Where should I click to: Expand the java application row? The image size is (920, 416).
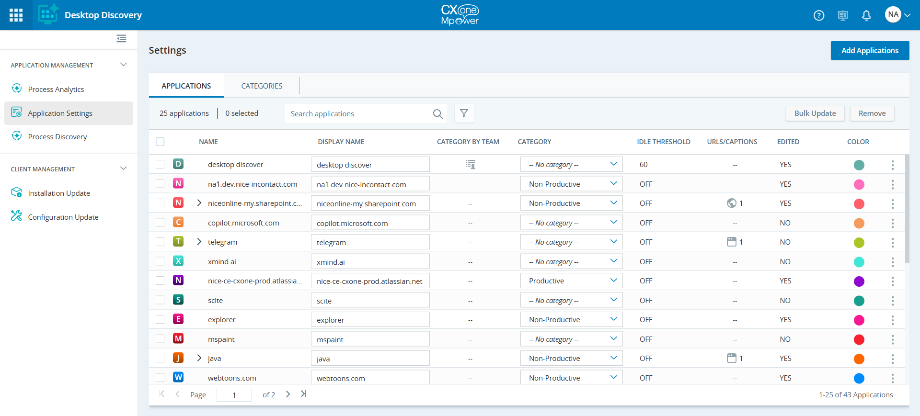199,358
